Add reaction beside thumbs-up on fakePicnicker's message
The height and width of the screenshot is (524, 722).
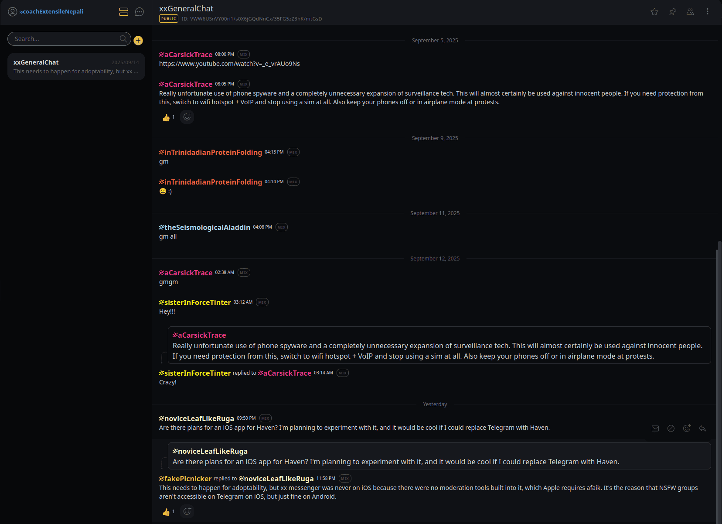(187, 511)
